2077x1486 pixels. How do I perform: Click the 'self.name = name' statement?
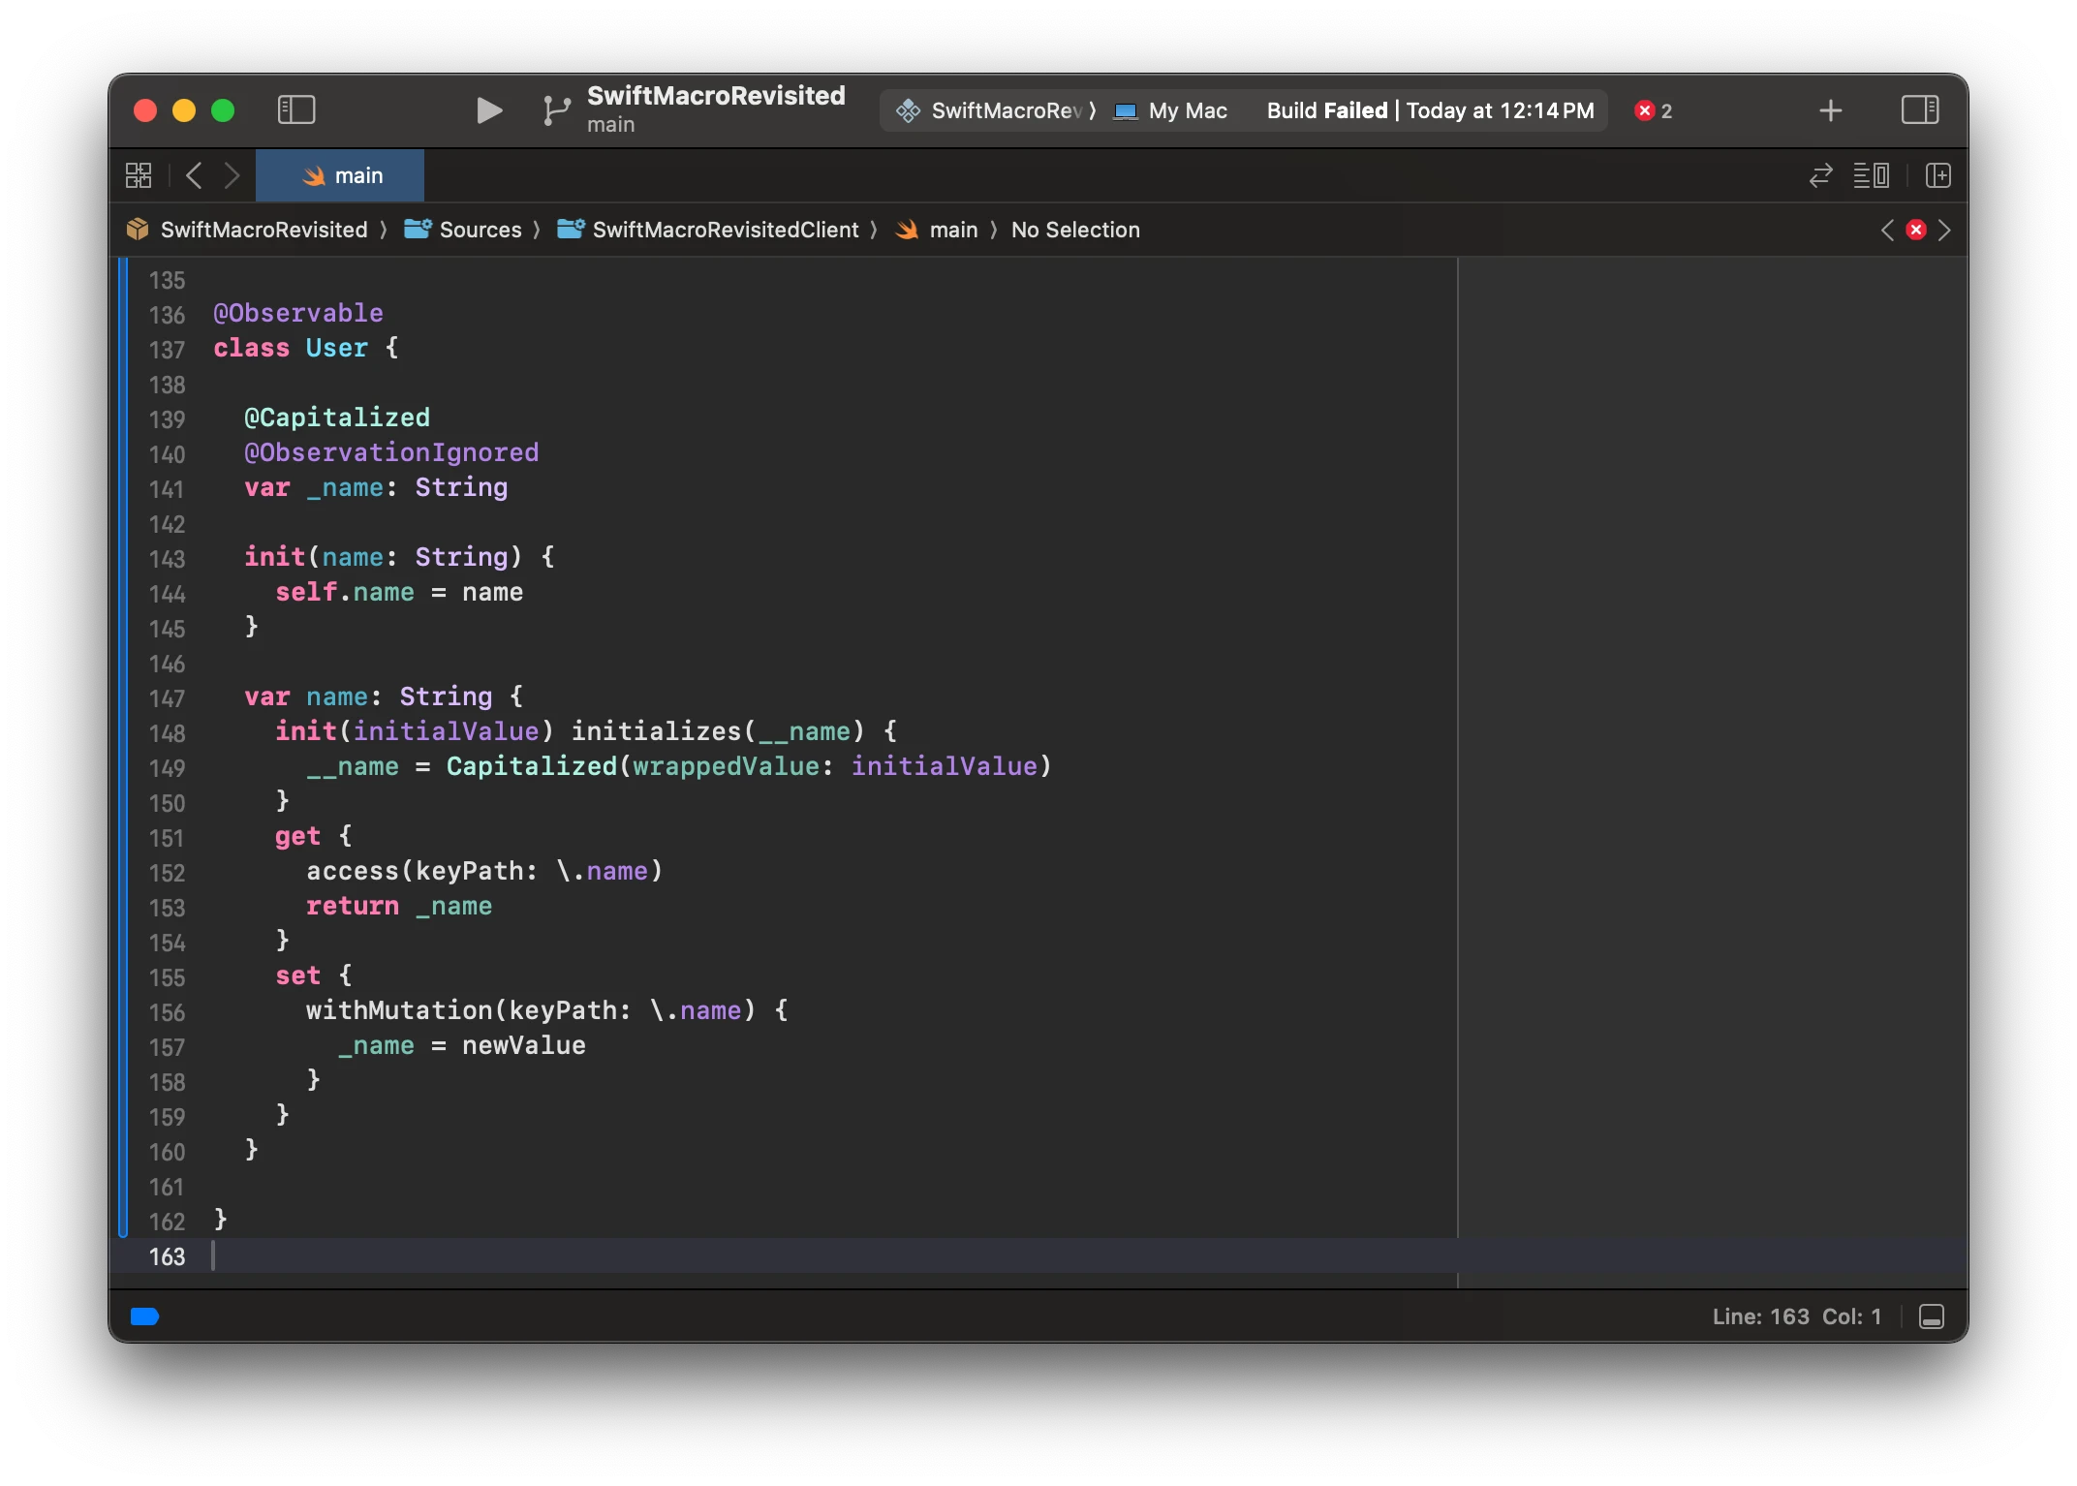coord(399,592)
